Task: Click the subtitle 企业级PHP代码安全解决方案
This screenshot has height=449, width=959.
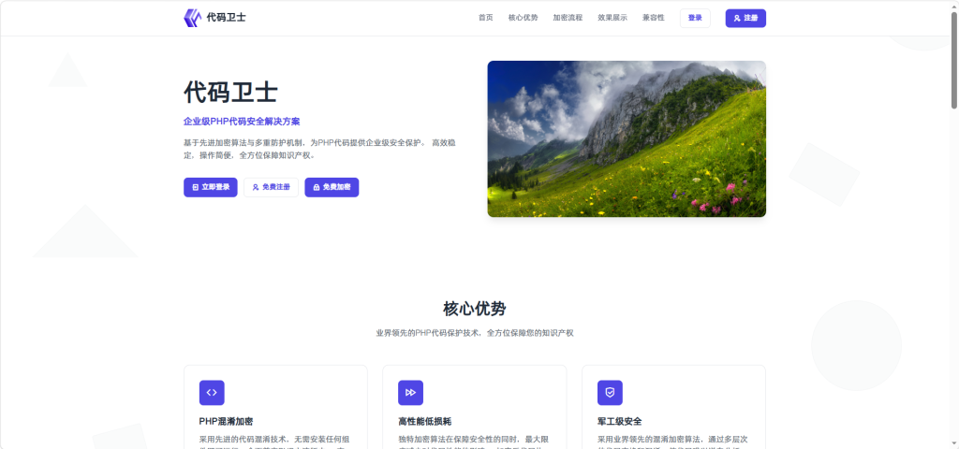Action: pyautogui.click(x=242, y=122)
